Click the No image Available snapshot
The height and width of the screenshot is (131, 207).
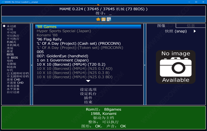[x=176, y=67]
